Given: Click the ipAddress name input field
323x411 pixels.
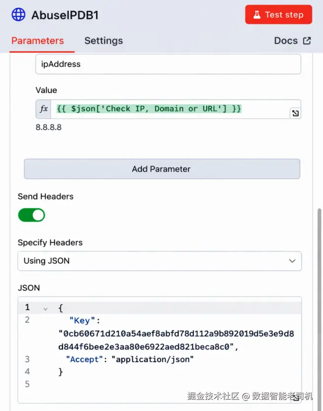Looking at the screenshot, I should [168, 64].
